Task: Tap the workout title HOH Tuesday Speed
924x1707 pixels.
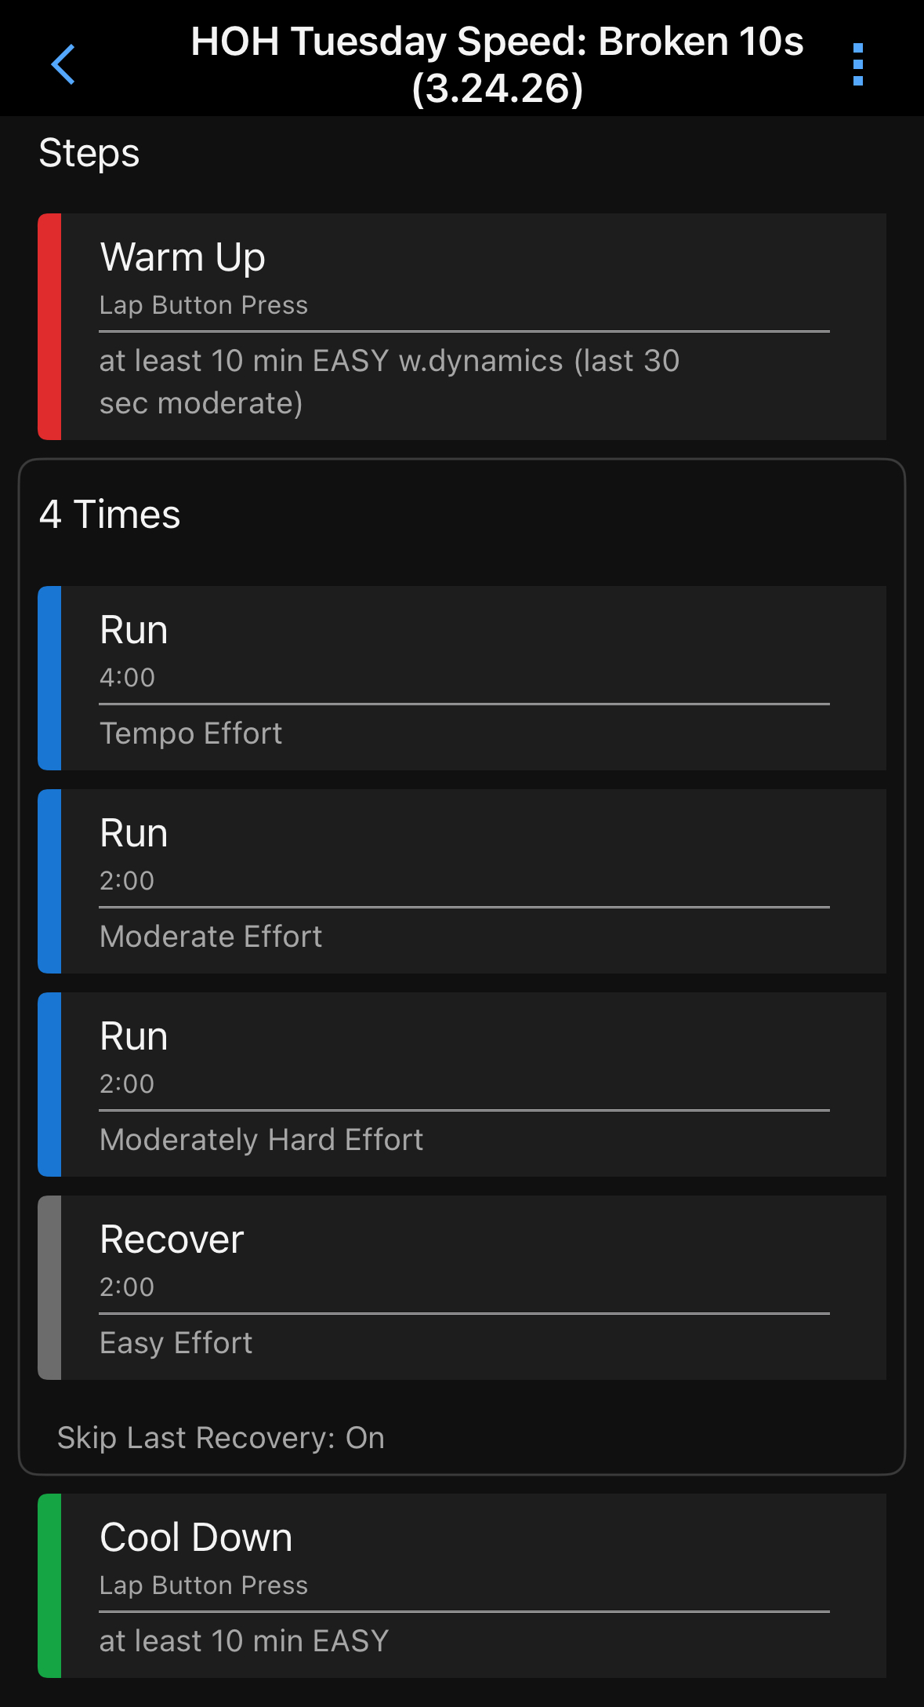Action: [497, 64]
